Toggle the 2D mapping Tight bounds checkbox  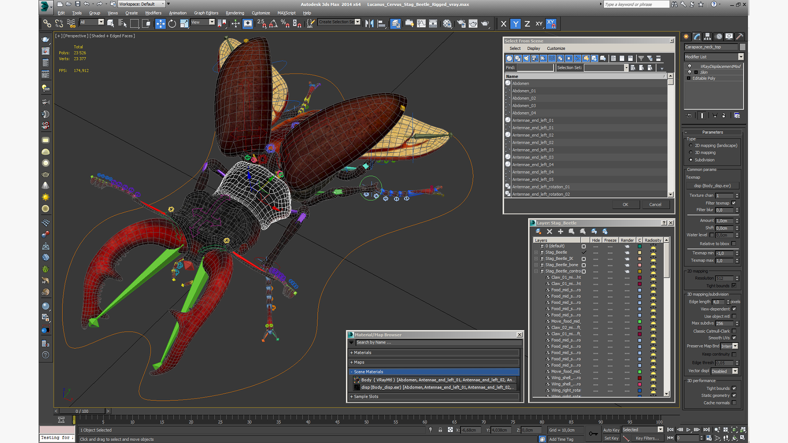(734, 286)
